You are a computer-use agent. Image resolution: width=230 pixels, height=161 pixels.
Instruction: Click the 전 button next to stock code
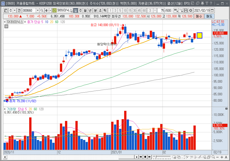19,10
